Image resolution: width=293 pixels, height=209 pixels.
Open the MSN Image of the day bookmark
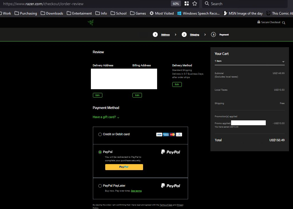coord(243,13)
